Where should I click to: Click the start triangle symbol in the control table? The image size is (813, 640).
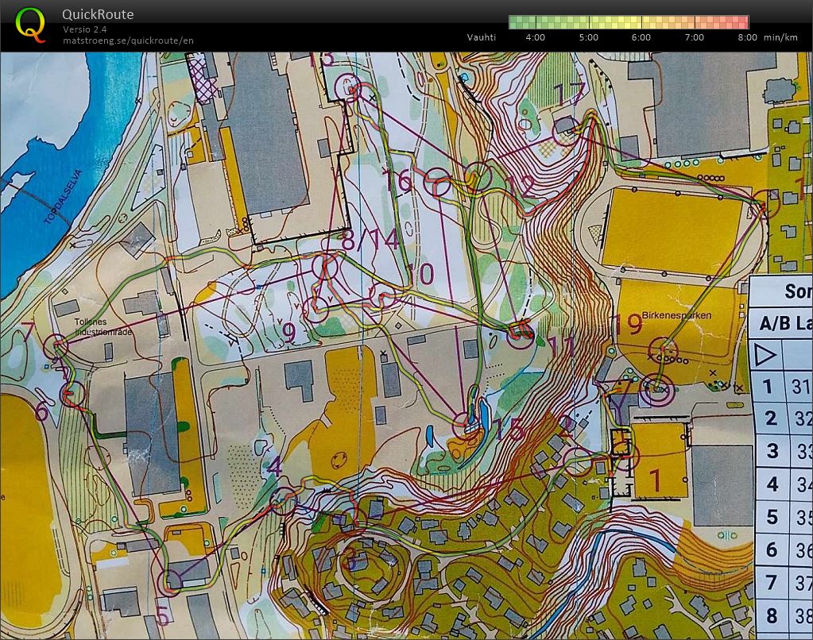pos(765,355)
